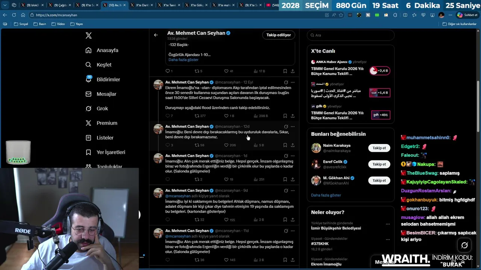481x270 pixels.
Task: Open avatar on the 12d tweet
Action: [x=158, y=129]
